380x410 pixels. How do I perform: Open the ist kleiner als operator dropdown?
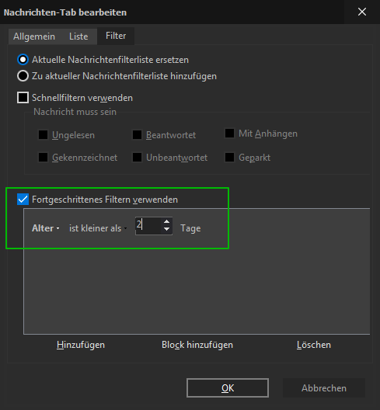point(98,228)
